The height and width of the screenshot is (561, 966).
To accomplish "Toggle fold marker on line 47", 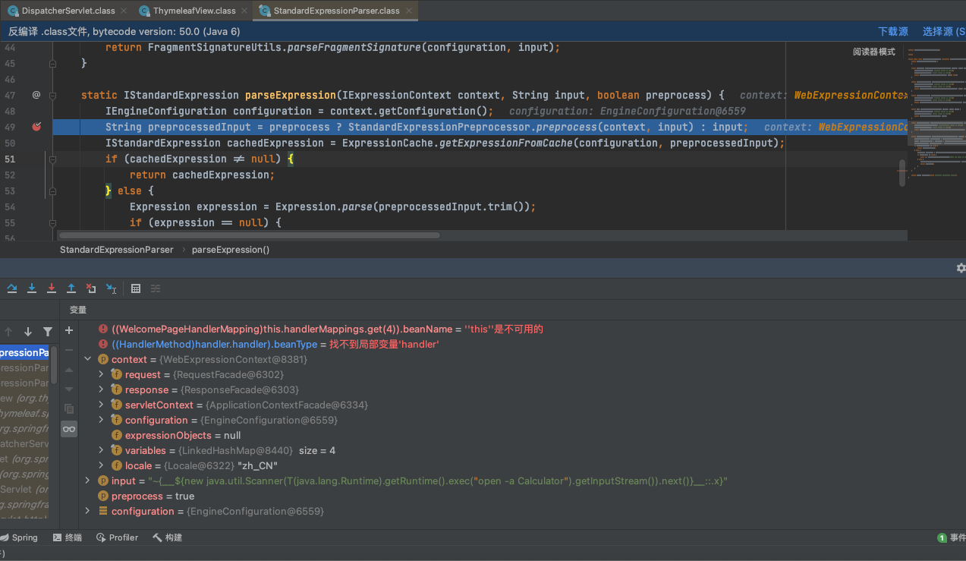I will (52, 95).
